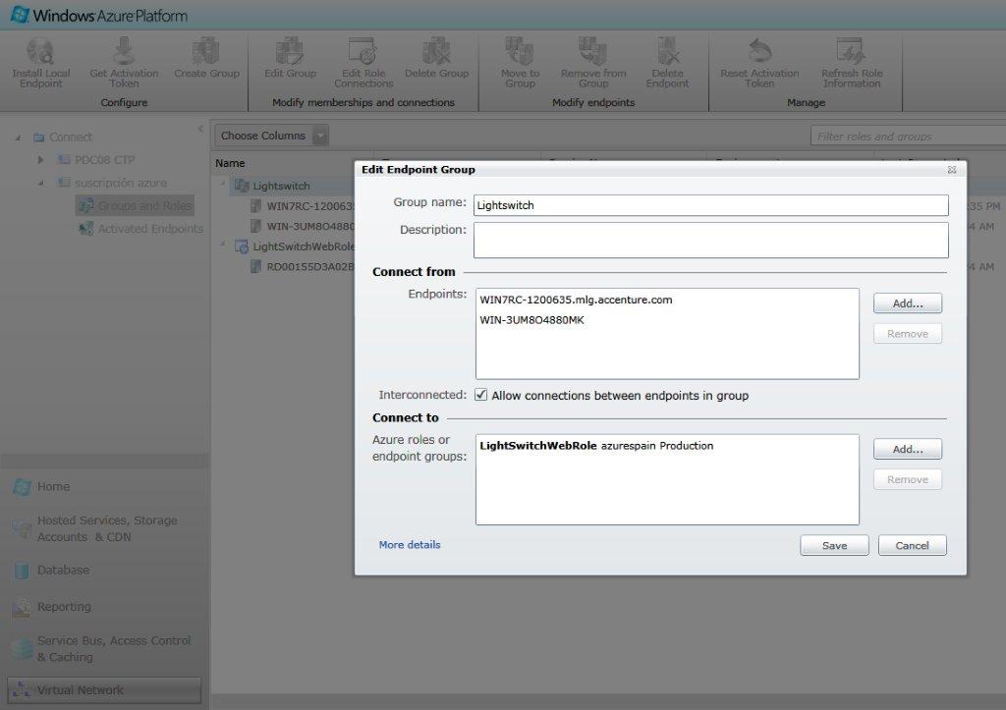Click Remove button for Connect to roles
This screenshot has height=710, width=1006.
coord(907,479)
